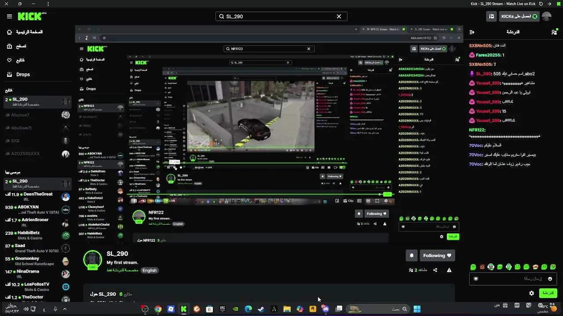Viewport: 563px width, 316px height.
Task: Open followed channel AZOZ505XXX
Action: click(x=37, y=154)
